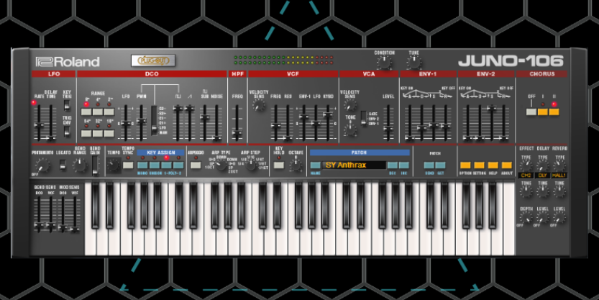599x300 pixels.
Task: Click the TEMPO knob
Action: pyautogui.click(x=114, y=165)
